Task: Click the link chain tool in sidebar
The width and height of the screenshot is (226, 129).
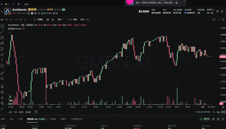Action: [x=2, y=109]
